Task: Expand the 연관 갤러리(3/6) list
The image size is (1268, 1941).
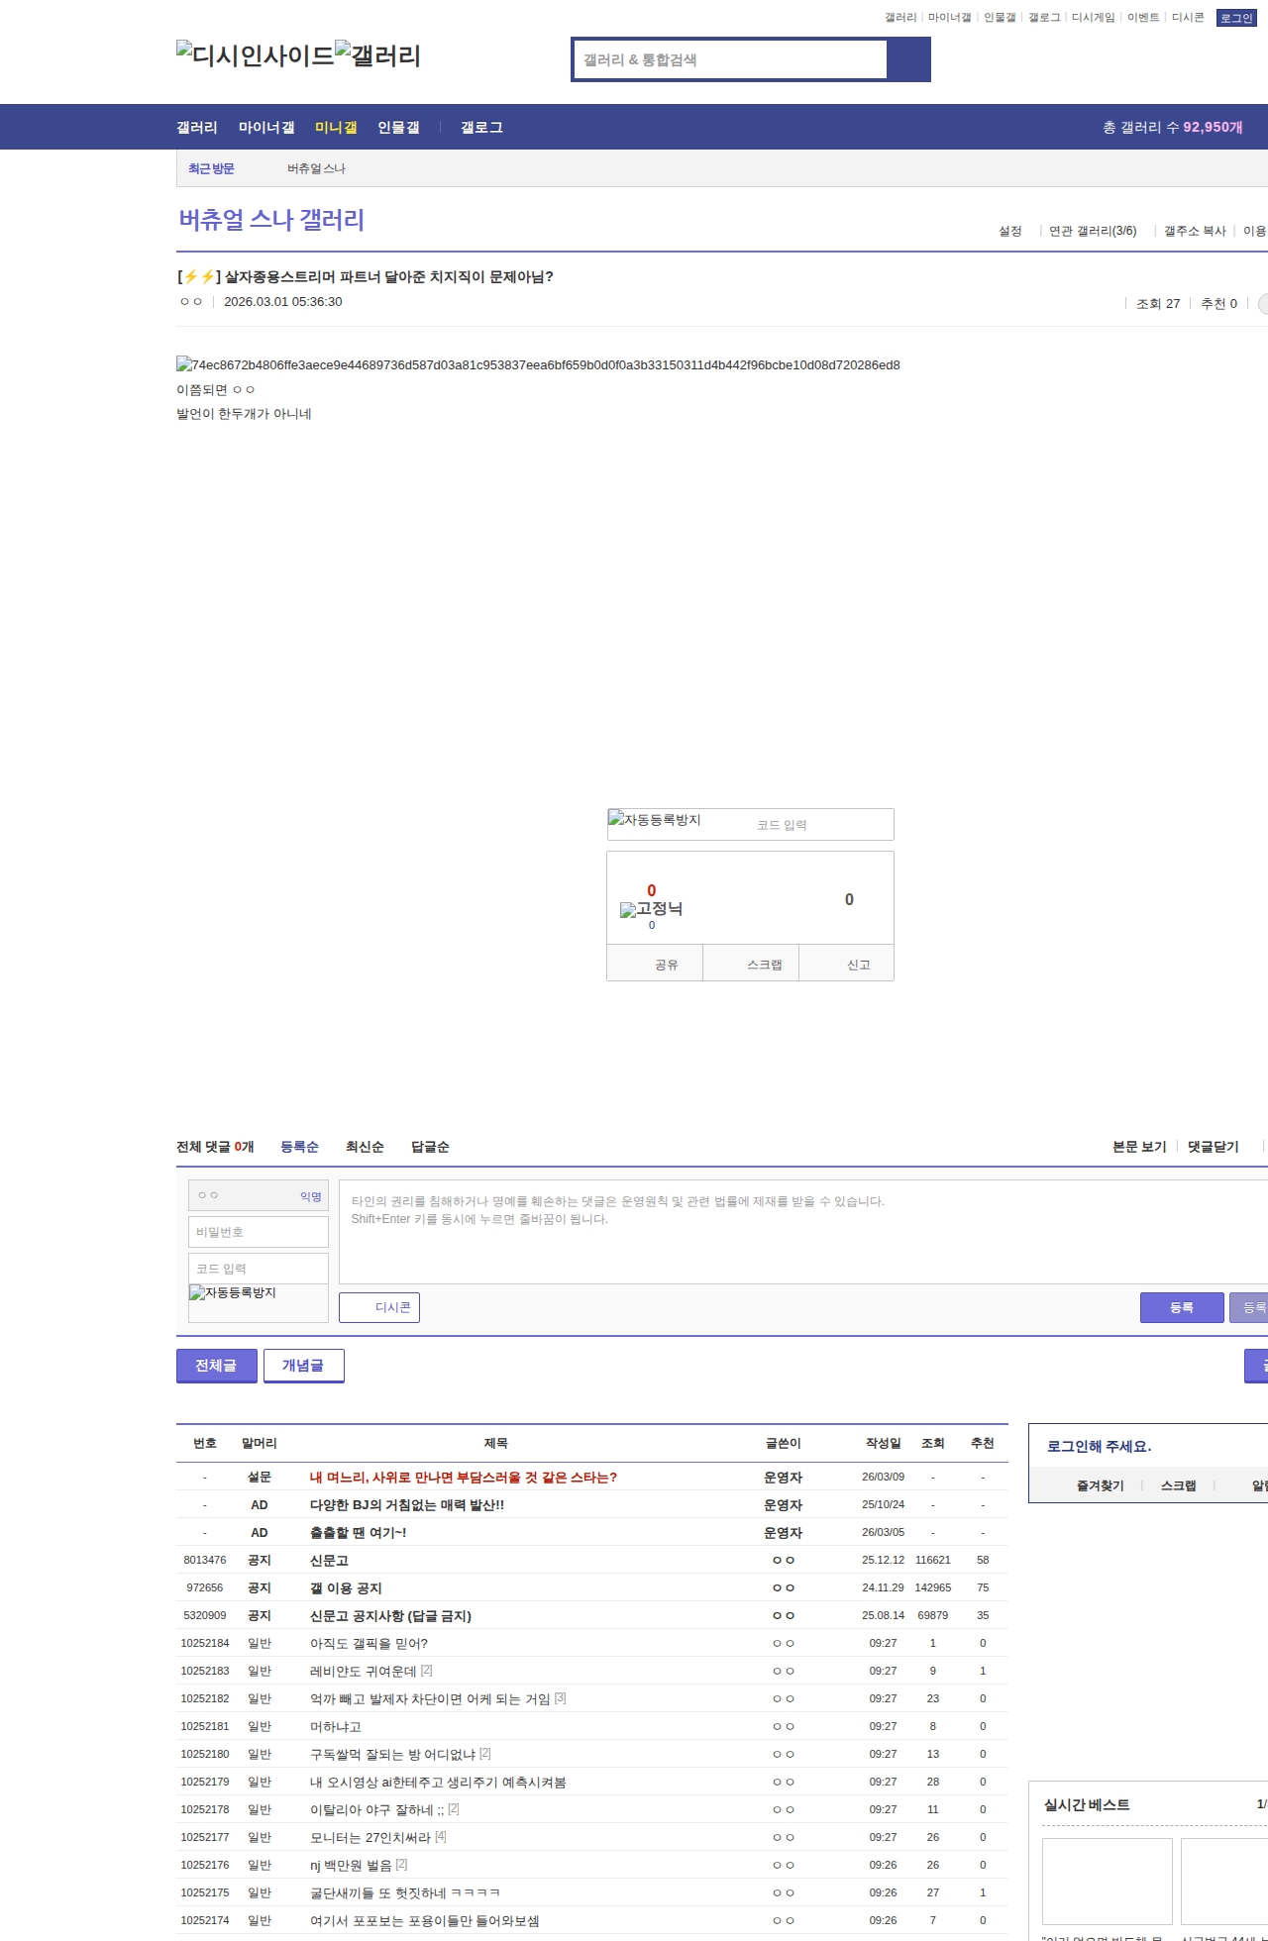Action: [1093, 231]
